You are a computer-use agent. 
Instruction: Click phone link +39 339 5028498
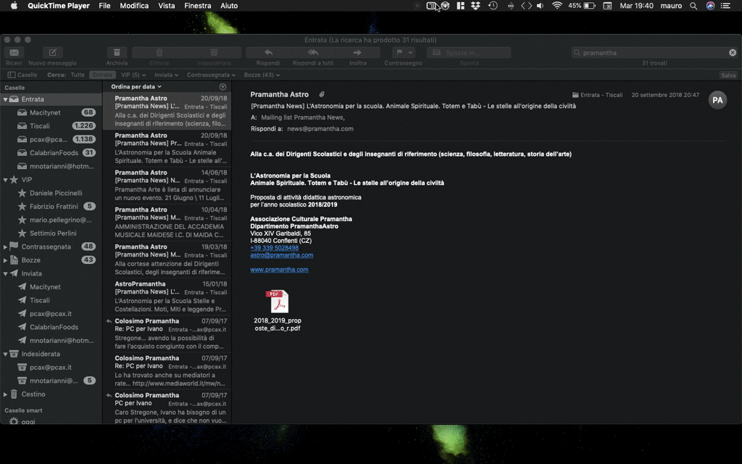(274, 248)
